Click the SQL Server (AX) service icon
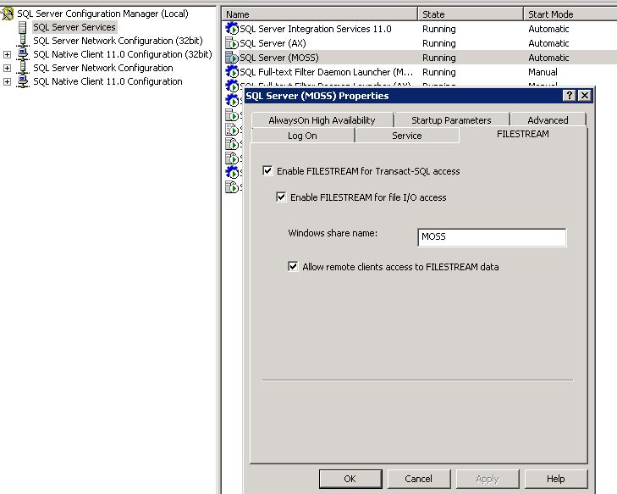 [232, 43]
